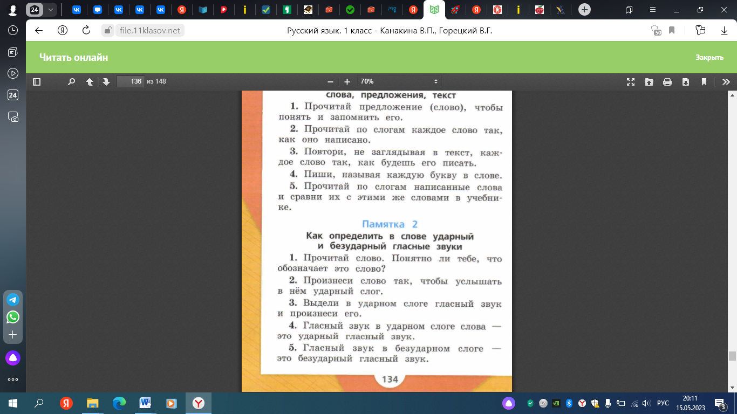This screenshot has height=414, width=737.
Task: Add a sidebar app with plus
Action: [x=13, y=335]
